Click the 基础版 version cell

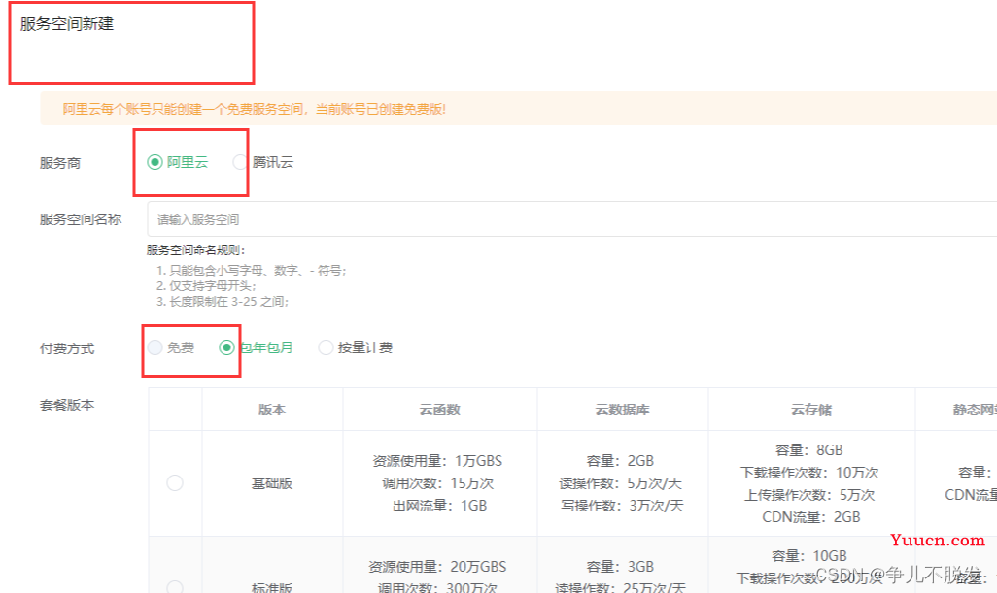[x=272, y=483]
